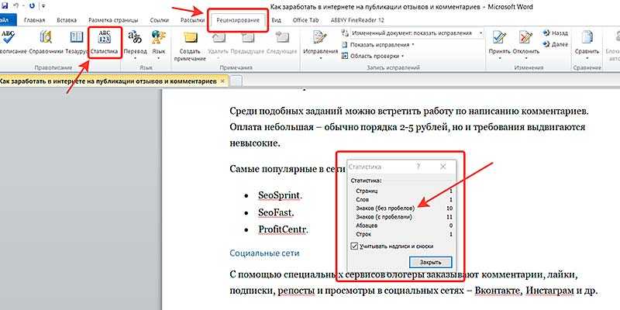This screenshot has height=310, width=620.
Task: Open the Измененный документ display combo box
Action: click(413, 33)
